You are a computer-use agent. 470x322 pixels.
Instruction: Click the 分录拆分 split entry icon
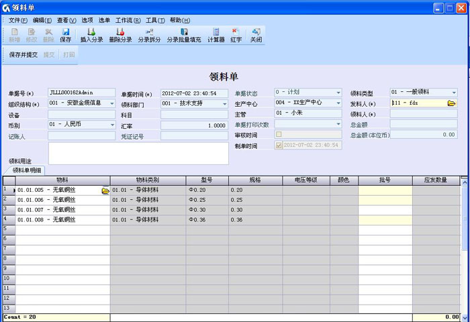pyautogui.click(x=149, y=35)
